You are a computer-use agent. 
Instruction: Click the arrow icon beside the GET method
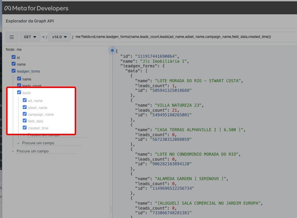tap(43, 37)
